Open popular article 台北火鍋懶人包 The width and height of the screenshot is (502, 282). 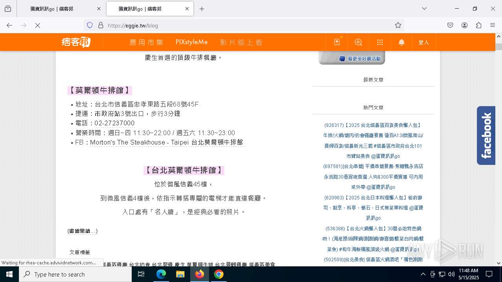pos(373,239)
